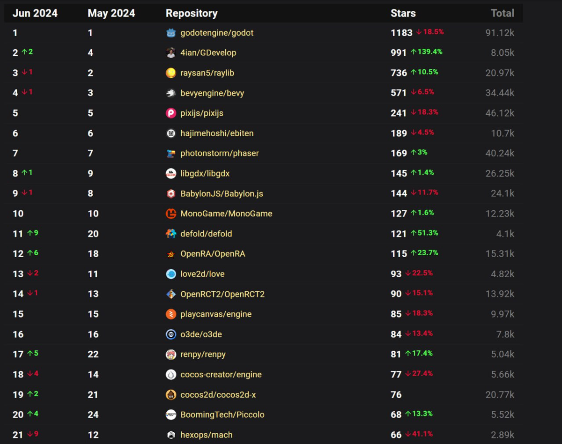
Task: Open the OpenRA/OpenRA repository link
Action: point(213,254)
